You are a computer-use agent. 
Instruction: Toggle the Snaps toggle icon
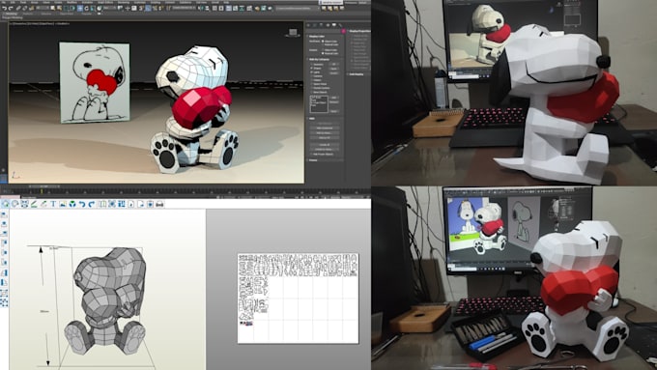[x=140, y=8]
